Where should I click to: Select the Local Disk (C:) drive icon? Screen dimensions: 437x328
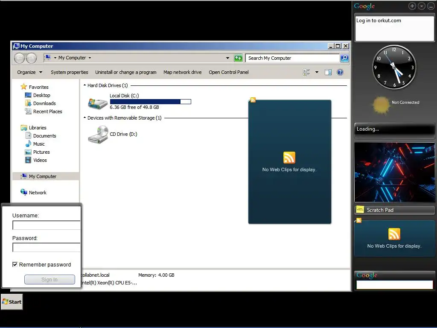click(x=98, y=103)
